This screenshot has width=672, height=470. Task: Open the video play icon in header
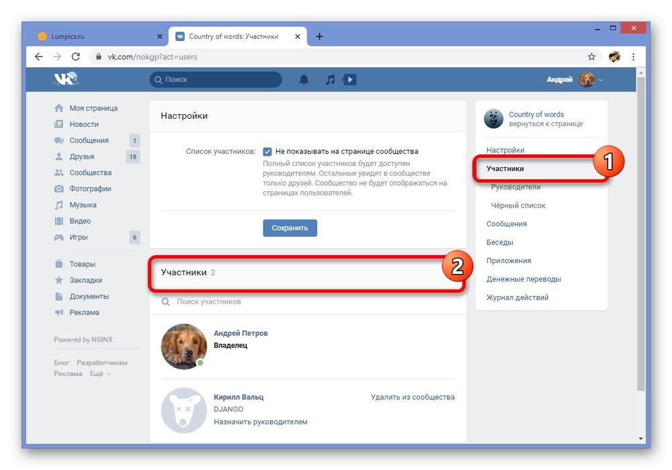(349, 80)
